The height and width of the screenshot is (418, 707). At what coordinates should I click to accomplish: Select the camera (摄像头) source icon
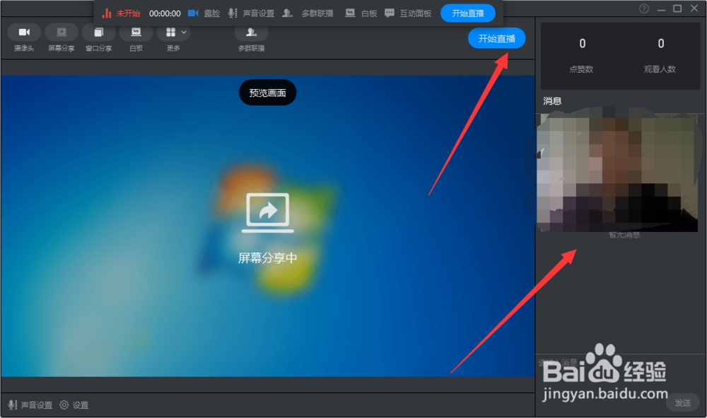pos(24,32)
